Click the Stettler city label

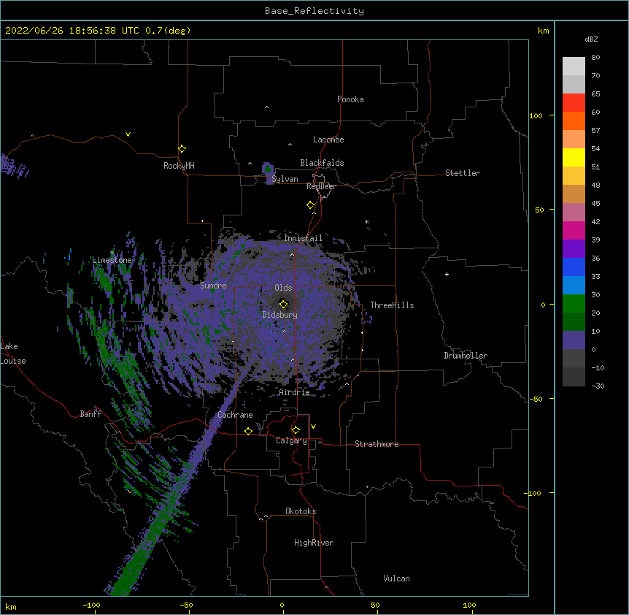pos(462,173)
